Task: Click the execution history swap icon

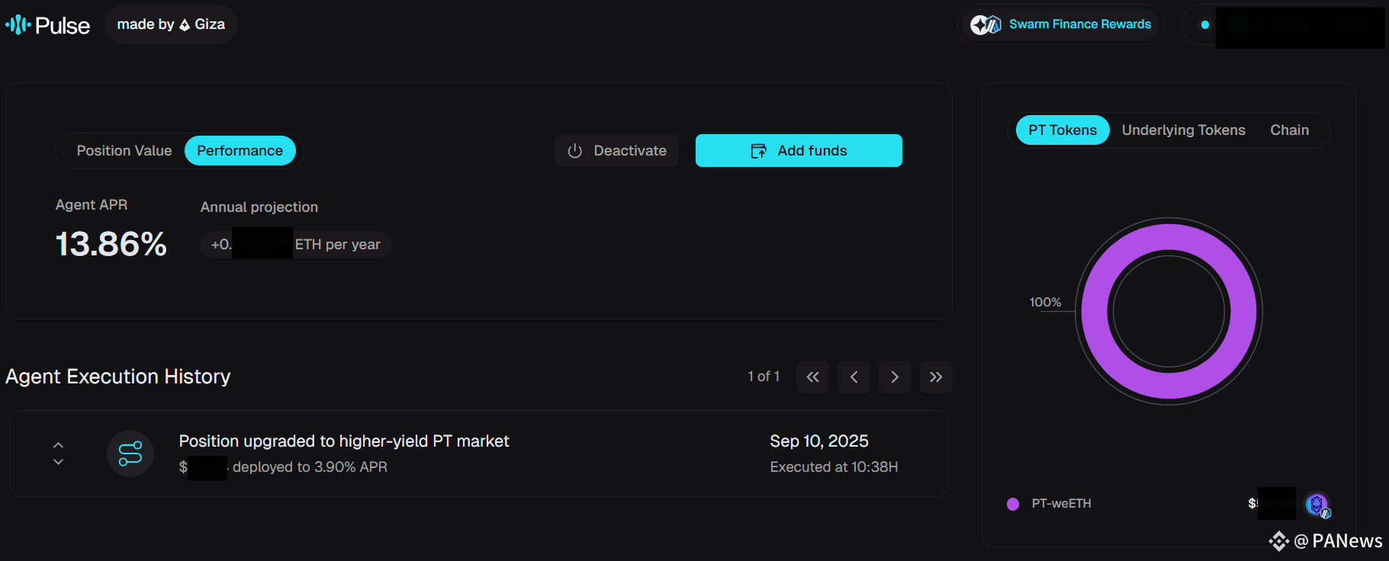Action: pyautogui.click(x=130, y=454)
